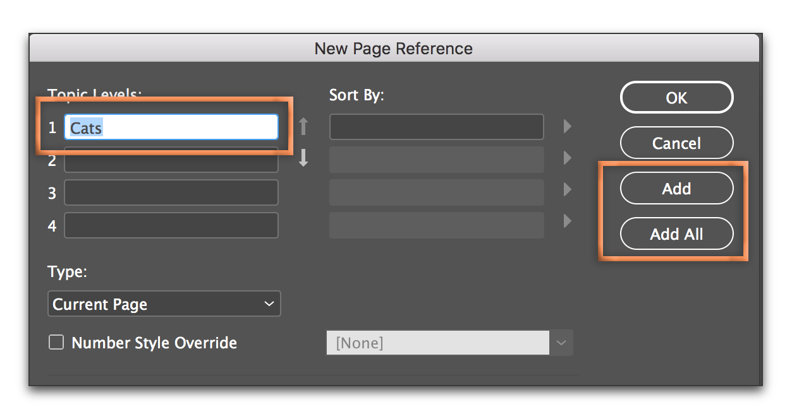The height and width of the screenshot is (419, 792).
Task: Confirm with the OK button
Action: tap(676, 97)
